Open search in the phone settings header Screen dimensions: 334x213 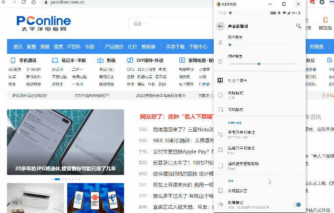click(x=299, y=26)
